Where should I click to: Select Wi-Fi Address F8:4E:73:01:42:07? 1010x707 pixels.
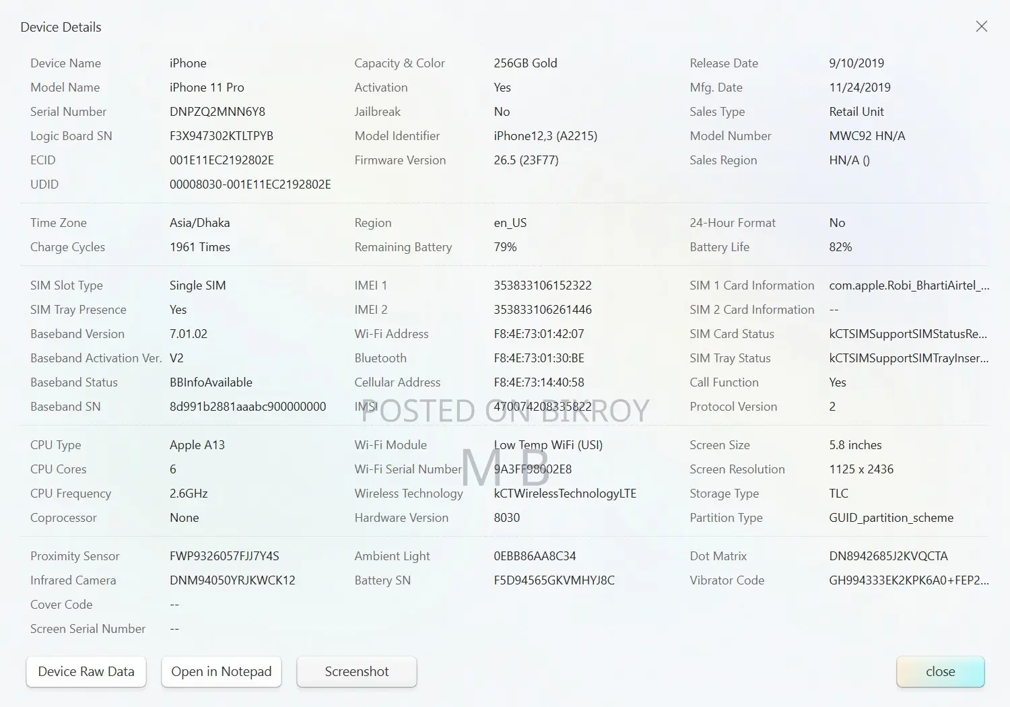click(x=539, y=334)
